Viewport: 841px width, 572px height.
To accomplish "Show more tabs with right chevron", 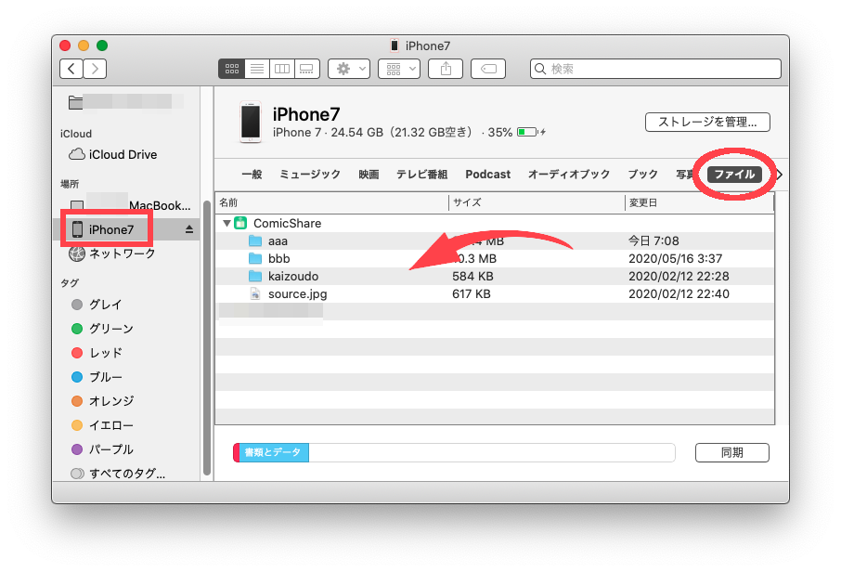I will tap(780, 175).
